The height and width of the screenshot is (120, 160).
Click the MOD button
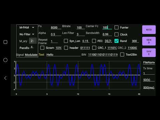click(149, 30)
